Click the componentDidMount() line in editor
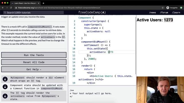This screenshot has height=103, width=184. [x=96, y=42]
